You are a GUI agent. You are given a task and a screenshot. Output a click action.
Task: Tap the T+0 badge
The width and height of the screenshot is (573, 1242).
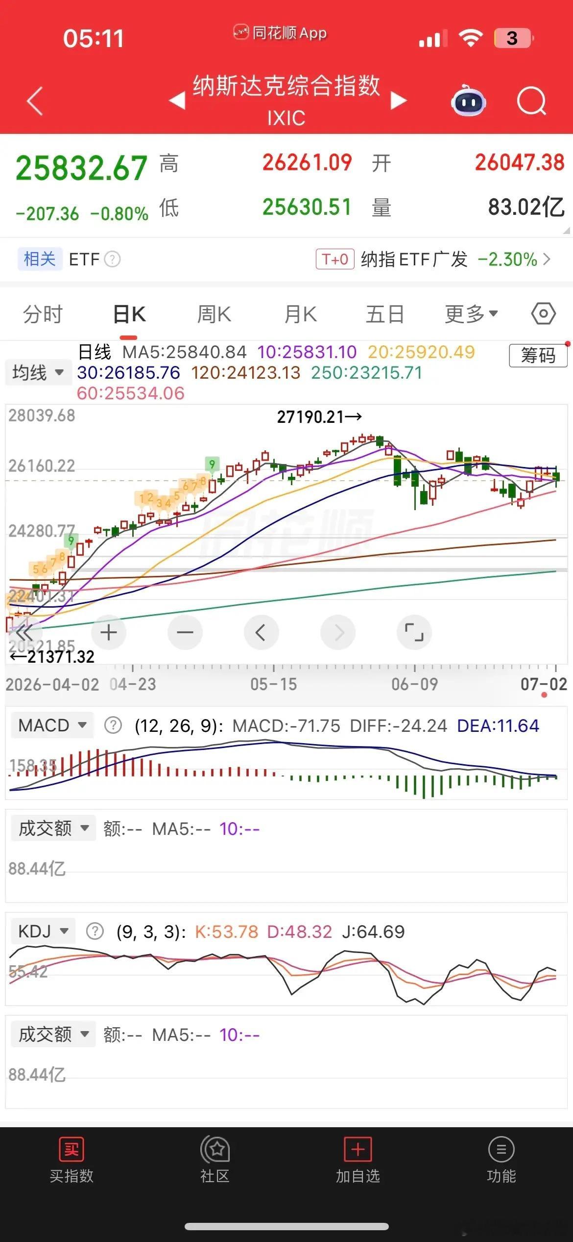[x=335, y=259]
